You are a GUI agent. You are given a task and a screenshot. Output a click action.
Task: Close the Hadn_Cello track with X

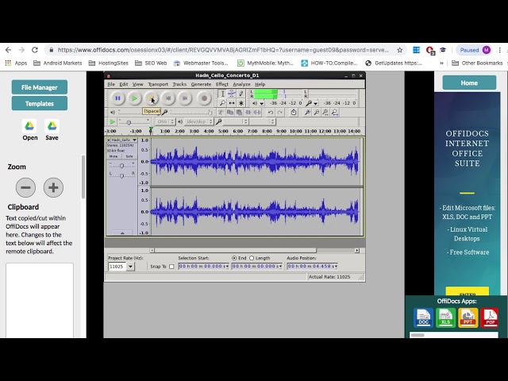point(109,140)
